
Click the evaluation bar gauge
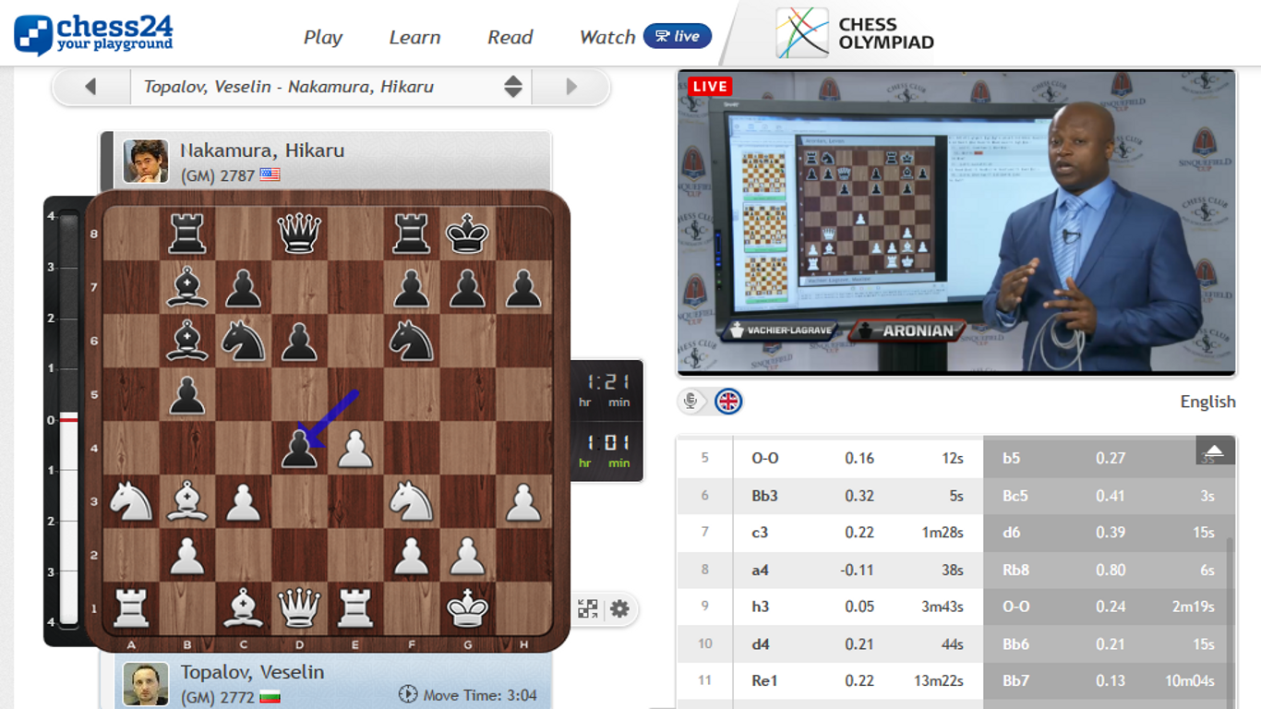[69, 421]
